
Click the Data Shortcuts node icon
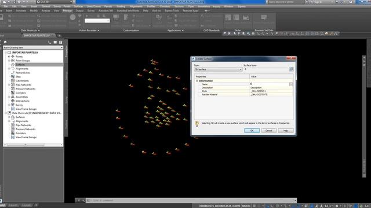pyautogui.click(x=9, y=113)
